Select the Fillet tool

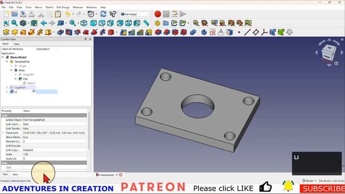pyautogui.click(x=158, y=32)
